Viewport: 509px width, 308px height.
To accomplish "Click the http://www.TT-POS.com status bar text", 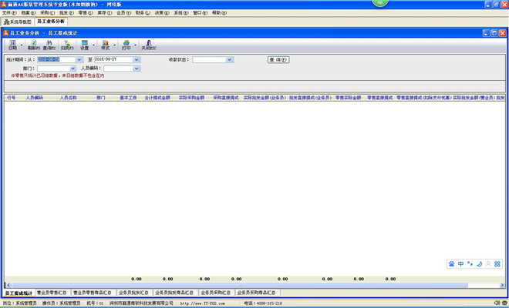I will [x=203, y=303].
